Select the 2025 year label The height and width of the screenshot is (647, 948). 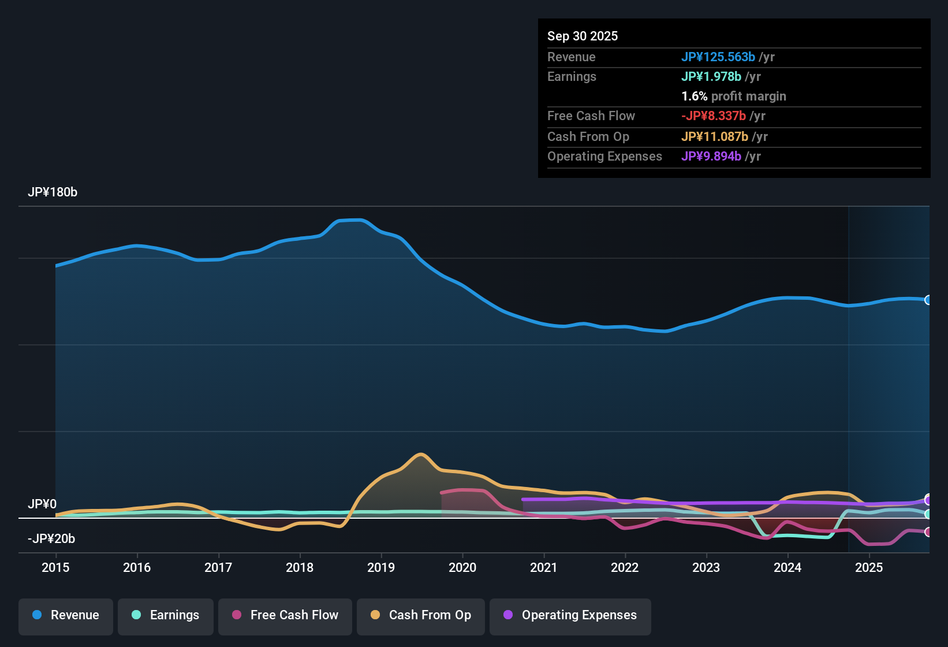tap(870, 568)
